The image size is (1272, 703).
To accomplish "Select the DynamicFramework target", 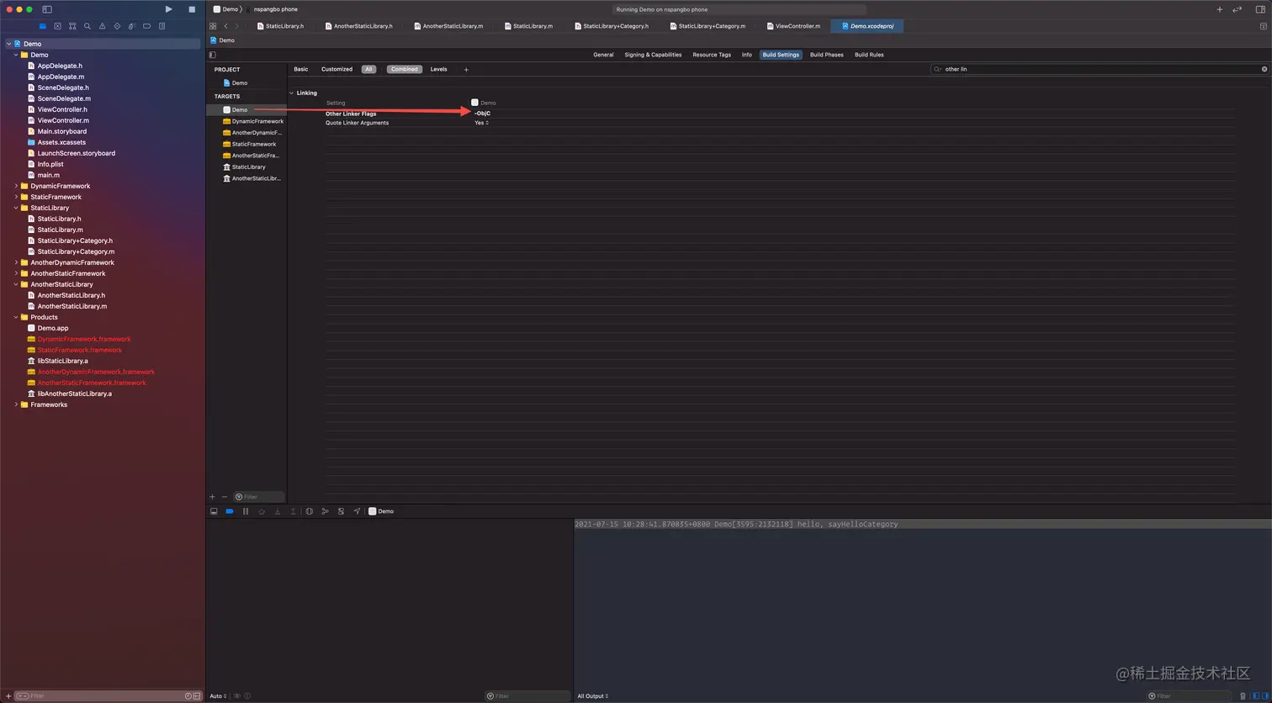I will (252, 121).
